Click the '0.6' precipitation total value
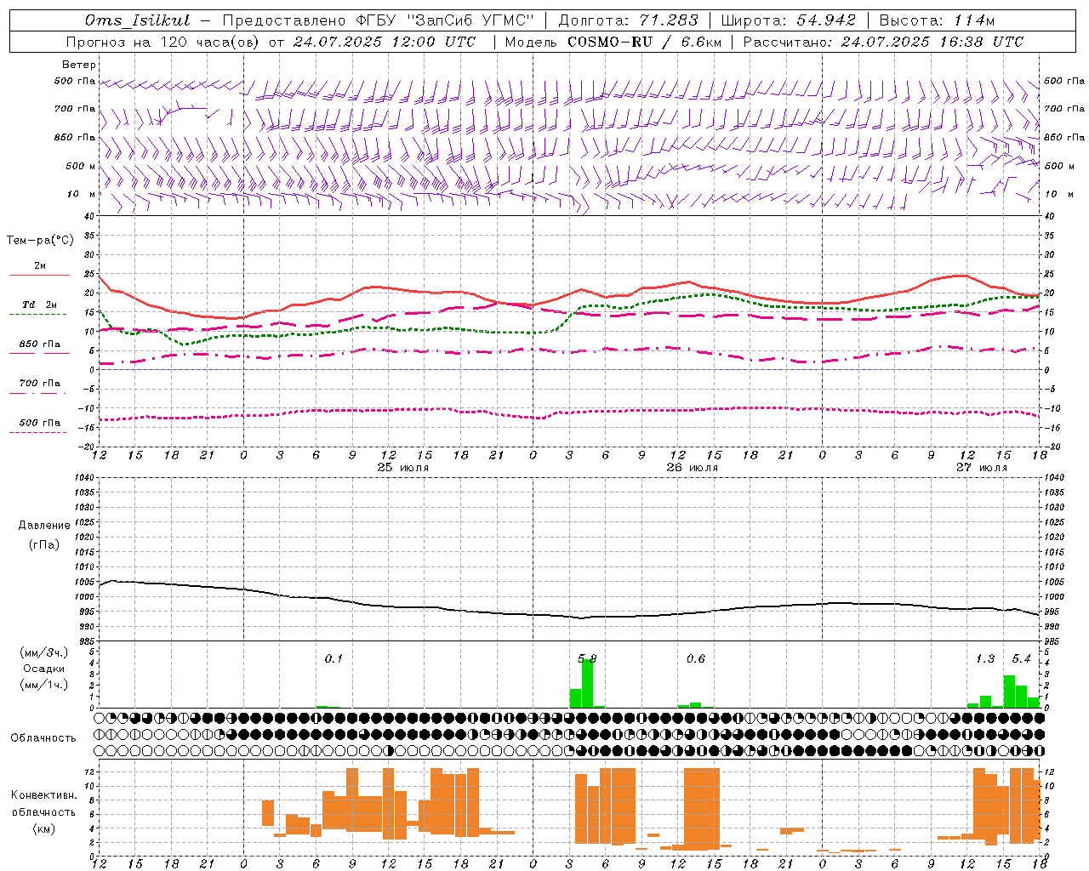This screenshot has height=871, width=1089. (696, 658)
